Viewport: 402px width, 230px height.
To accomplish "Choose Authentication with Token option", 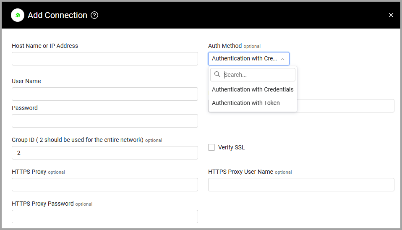I will tap(246, 103).
